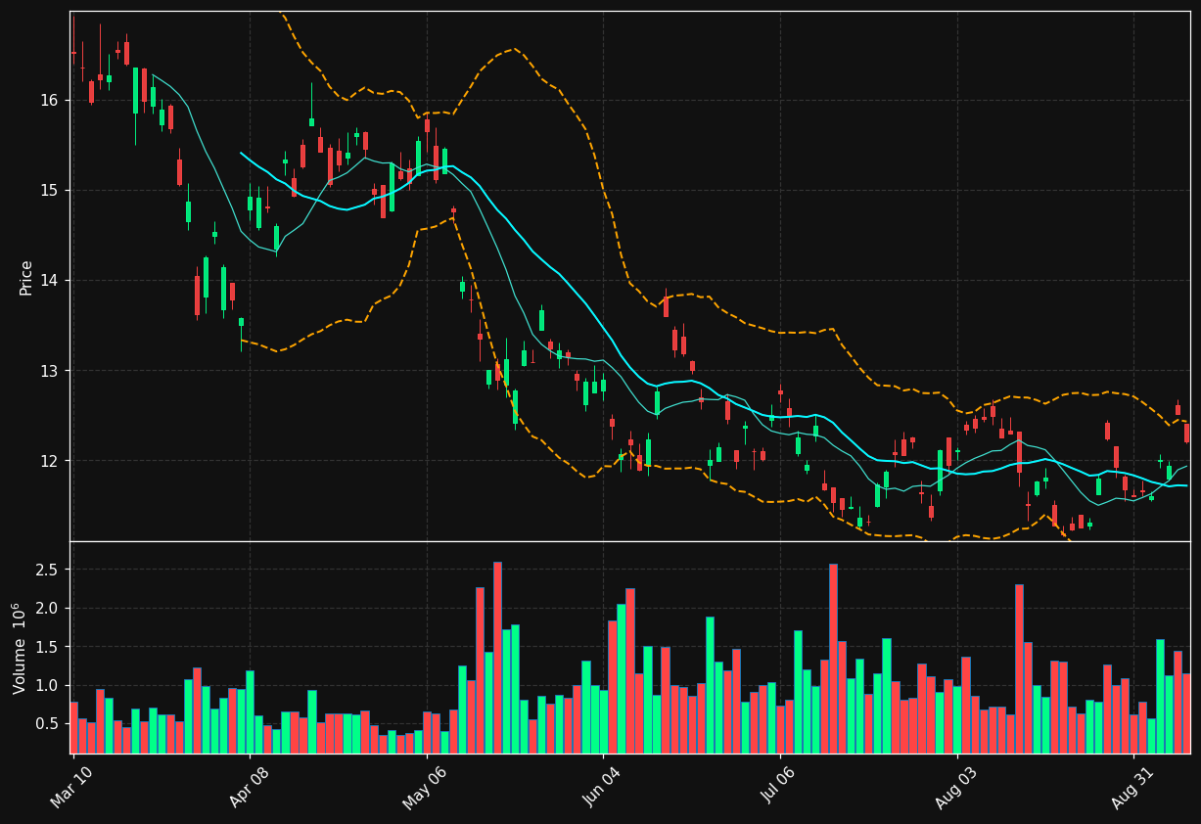
Task: Click the upper Bollinger band peak near 16.5
Action: pyautogui.click(x=515, y=48)
